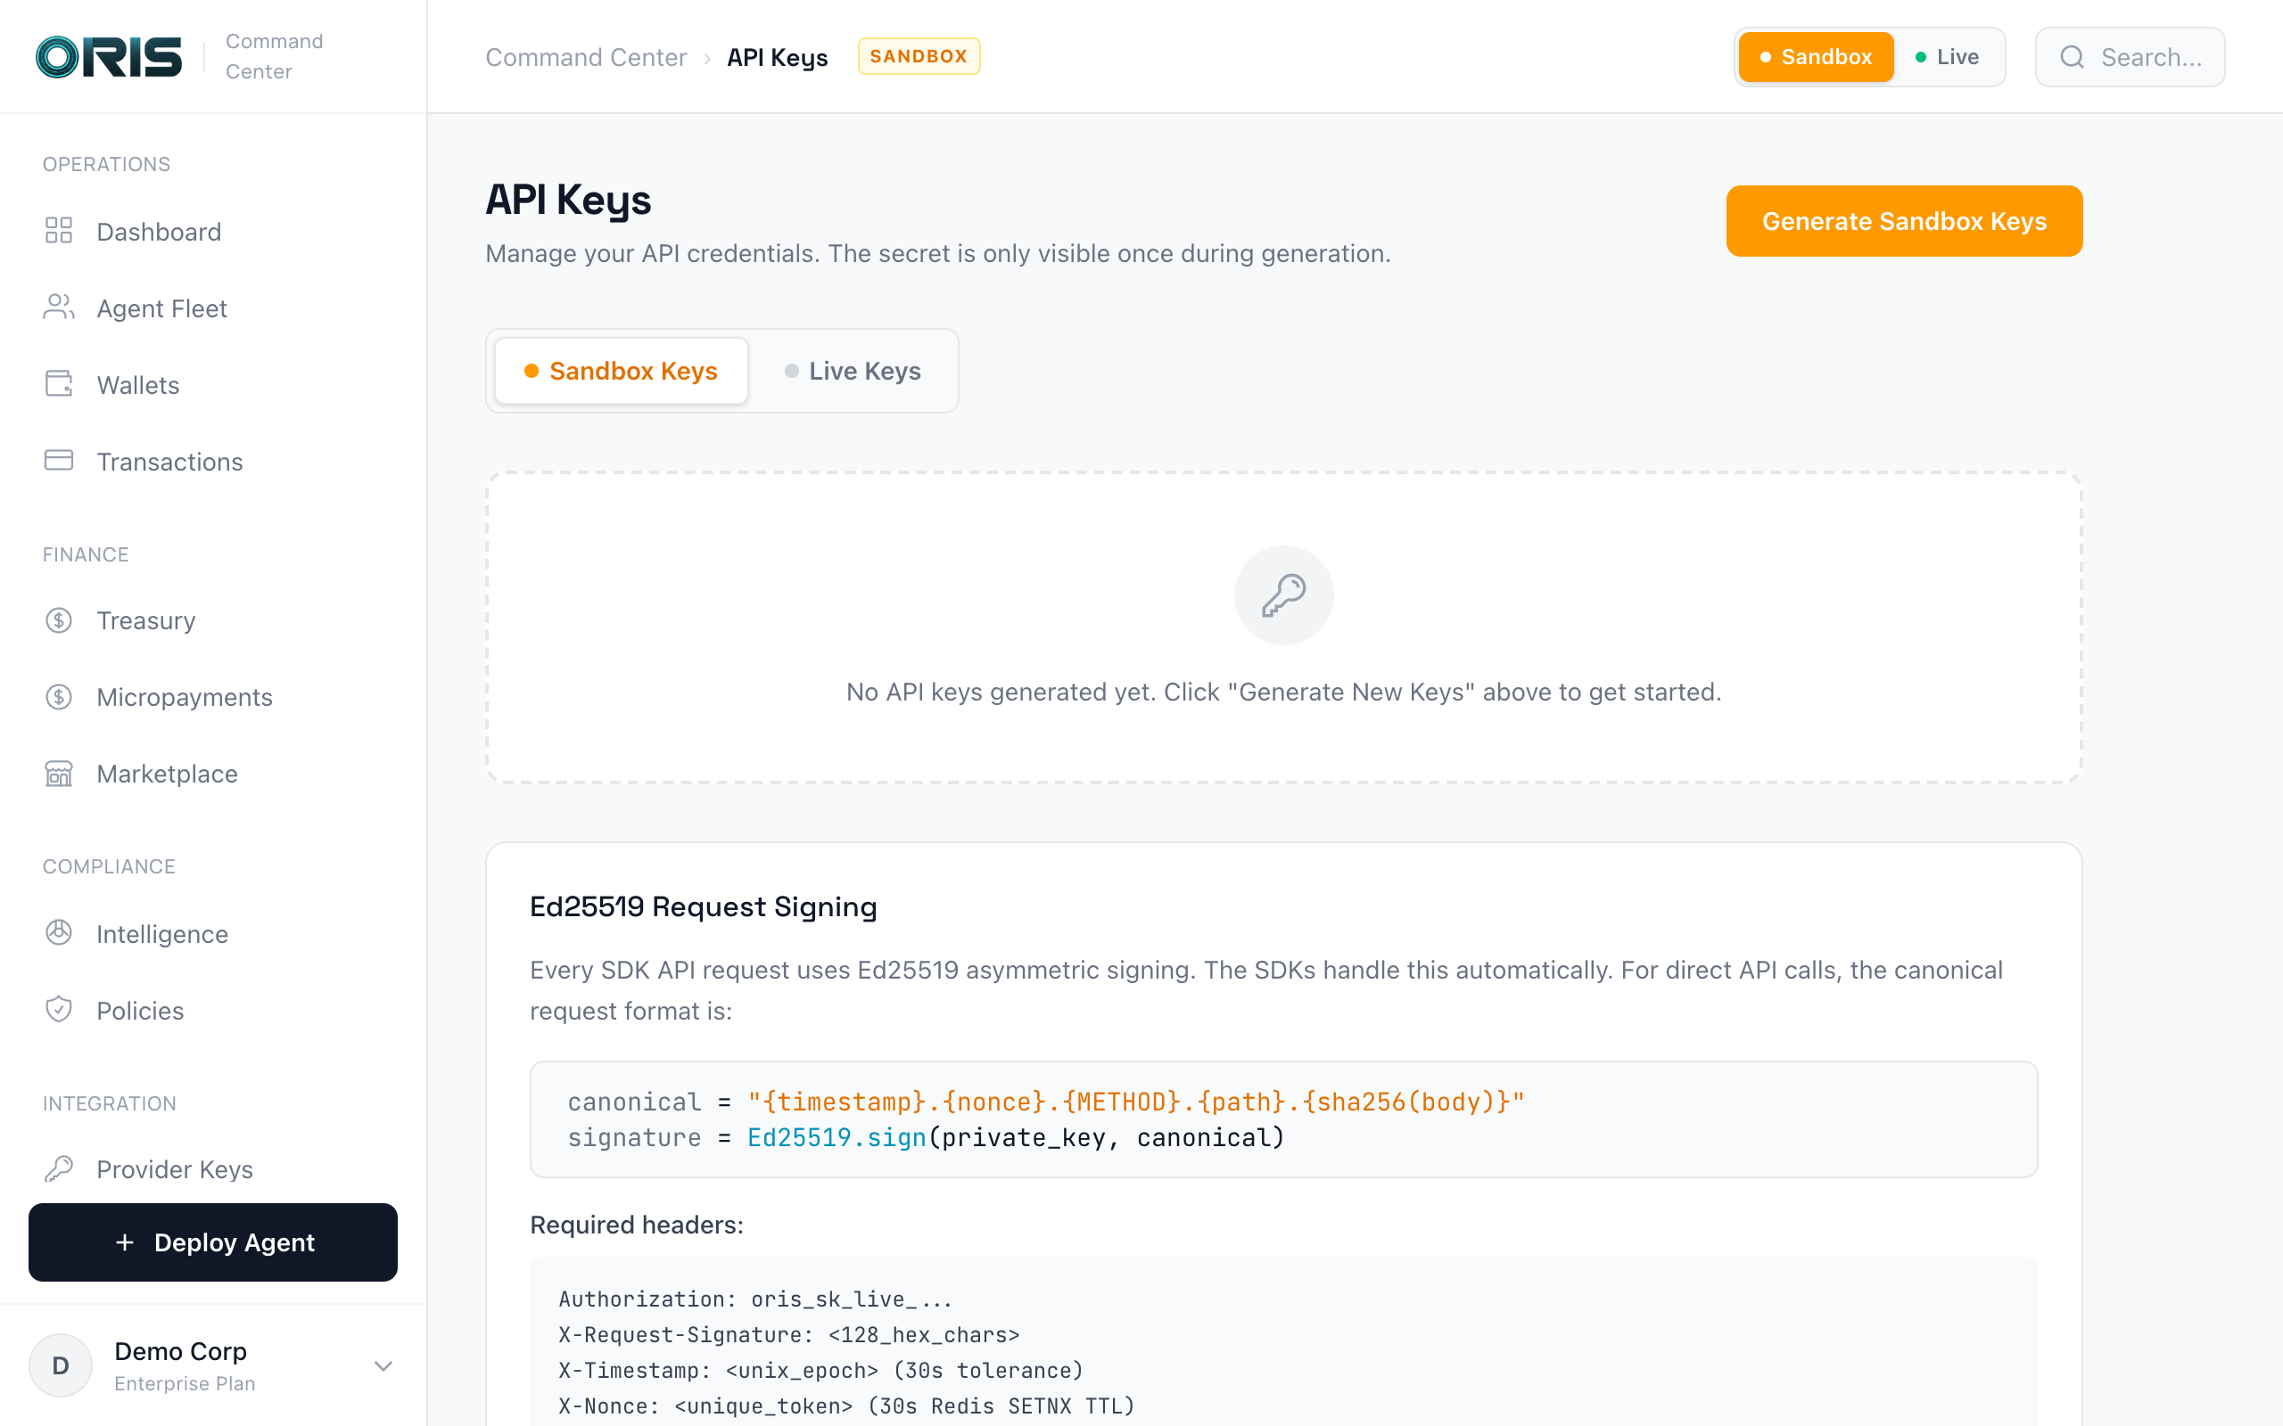
Task: Click Generate Sandbox Keys
Action: click(x=1904, y=221)
